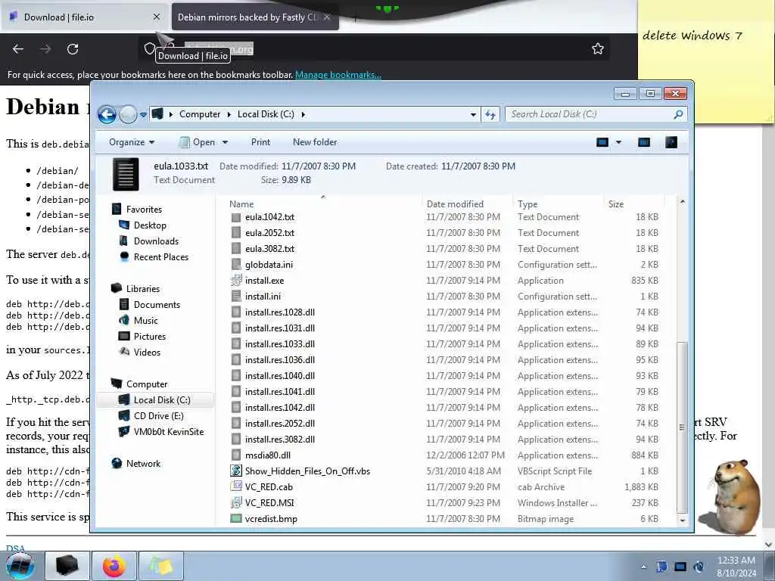Click the Firefox taskbar icon

(114, 566)
